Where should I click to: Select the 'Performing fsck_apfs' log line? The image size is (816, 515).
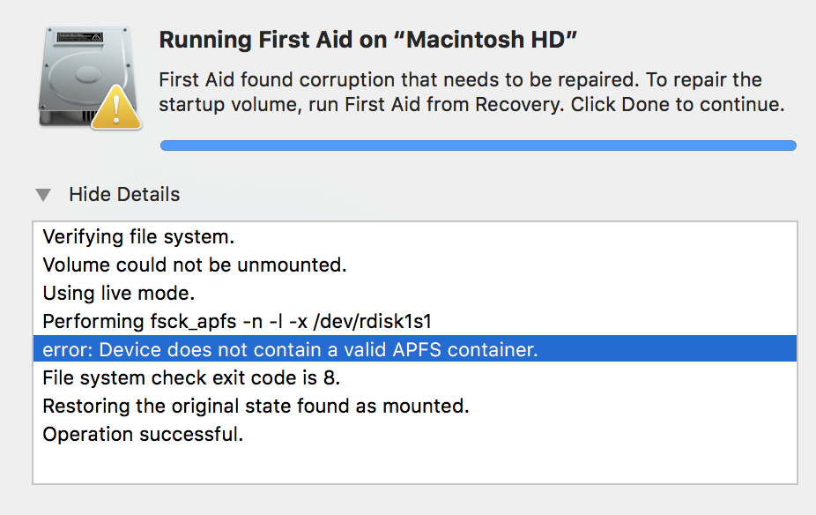point(415,321)
